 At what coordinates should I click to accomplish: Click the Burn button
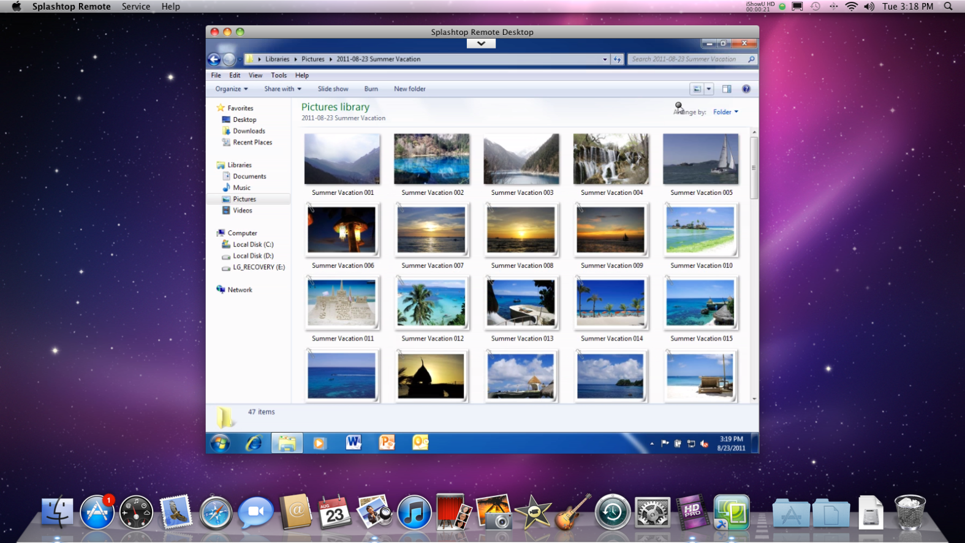(371, 89)
